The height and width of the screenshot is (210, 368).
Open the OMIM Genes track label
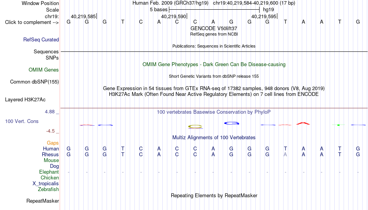click(x=44, y=70)
